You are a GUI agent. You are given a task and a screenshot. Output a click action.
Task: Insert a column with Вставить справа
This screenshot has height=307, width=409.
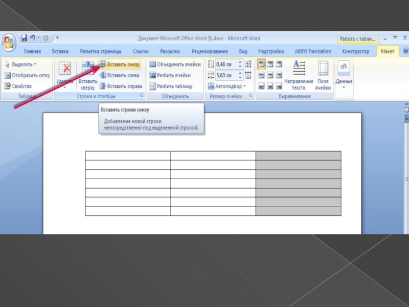pos(121,86)
